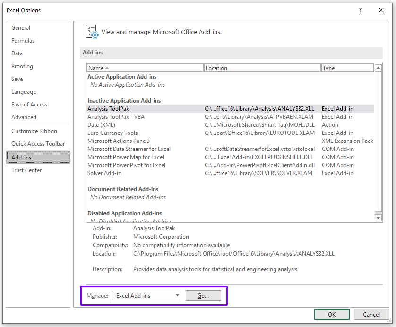The height and width of the screenshot is (327, 396).
Task: Click the Add-ins gear document icon
Action: (x=92, y=32)
